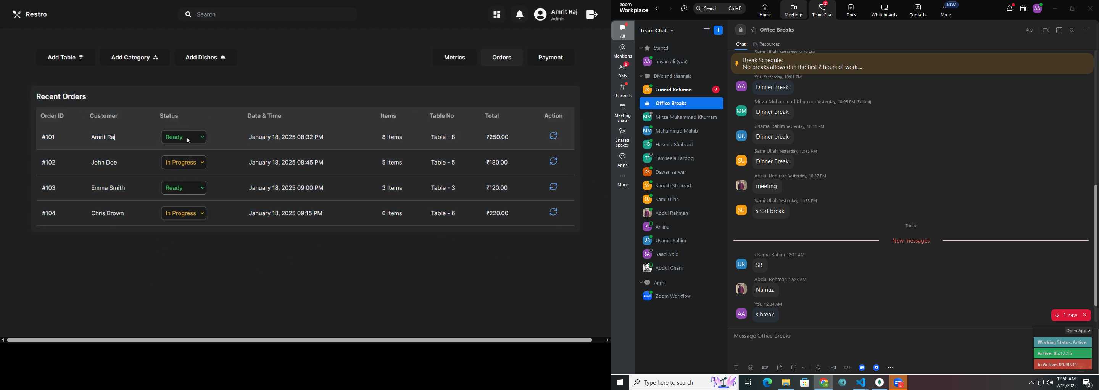Open Zoom Contacts tab
The image size is (1099, 390).
coord(918,10)
